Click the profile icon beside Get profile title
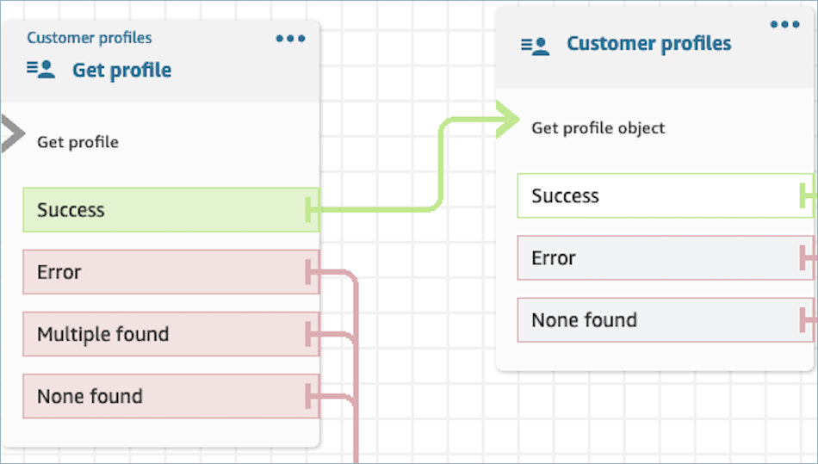The image size is (818, 464). click(x=40, y=71)
